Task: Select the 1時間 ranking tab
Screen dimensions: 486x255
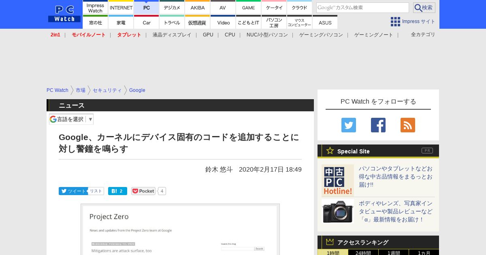Action: 333,252
